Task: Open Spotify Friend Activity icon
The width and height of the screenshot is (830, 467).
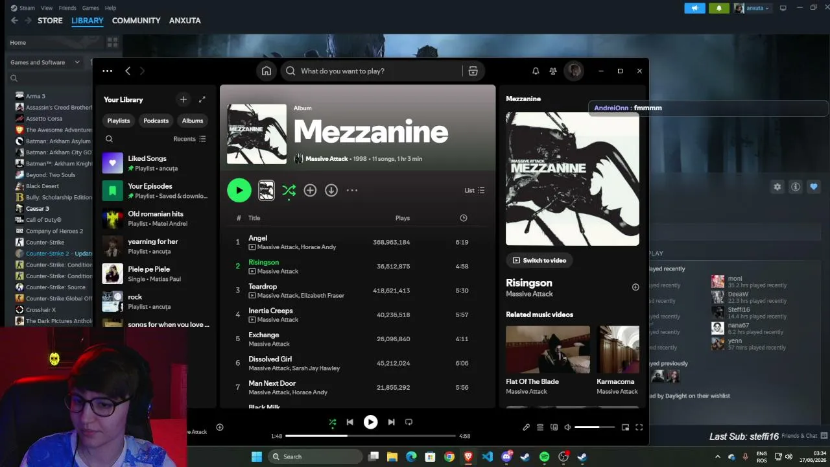Action: tap(553, 71)
